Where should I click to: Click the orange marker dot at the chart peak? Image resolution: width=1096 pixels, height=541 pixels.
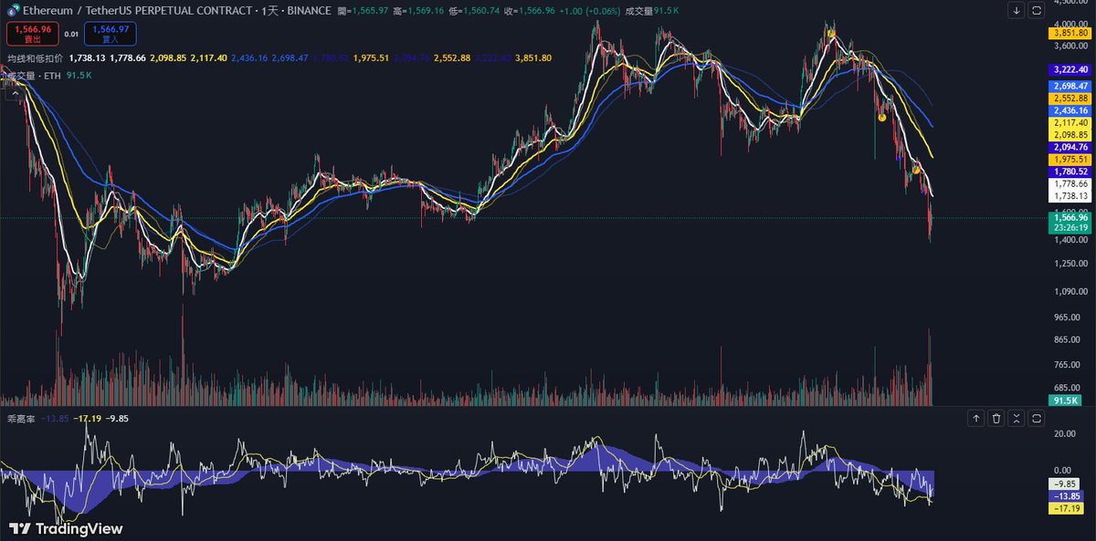point(831,34)
